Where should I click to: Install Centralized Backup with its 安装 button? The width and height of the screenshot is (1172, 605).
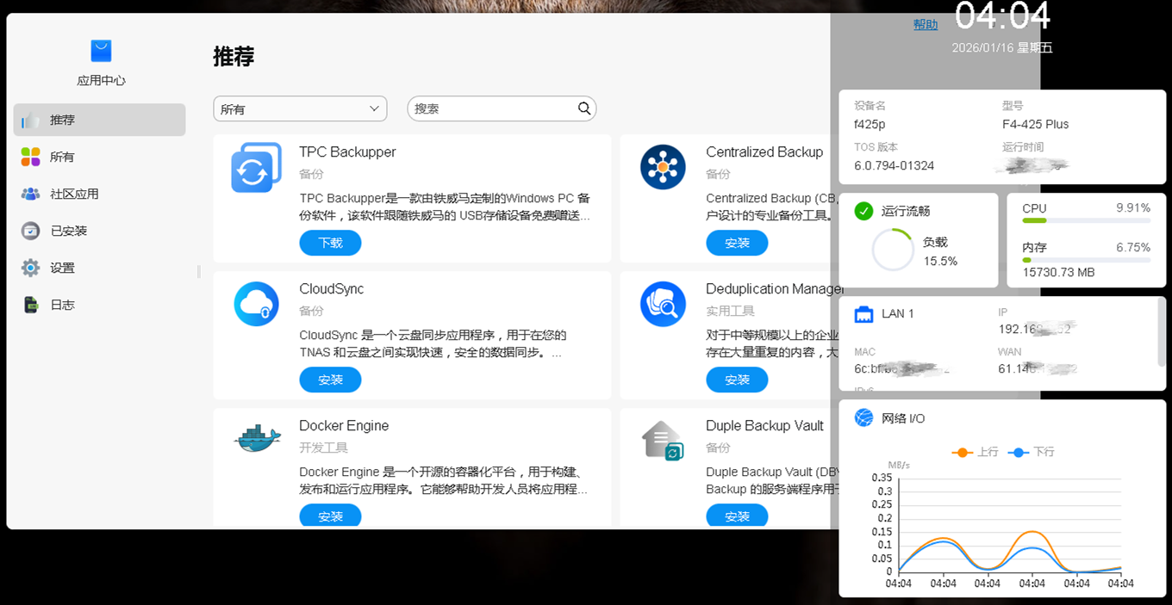coord(737,243)
